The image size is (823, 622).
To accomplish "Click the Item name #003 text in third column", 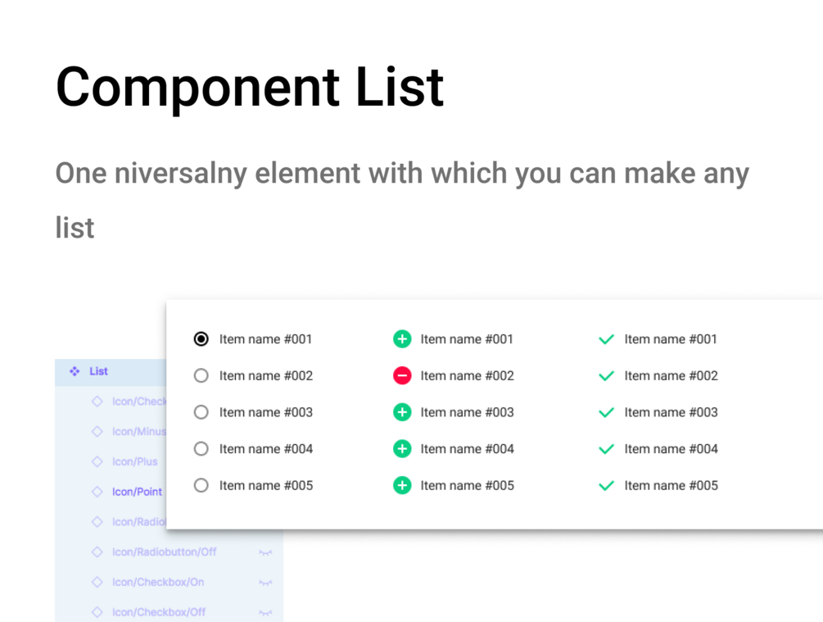I will tap(671, 412).
